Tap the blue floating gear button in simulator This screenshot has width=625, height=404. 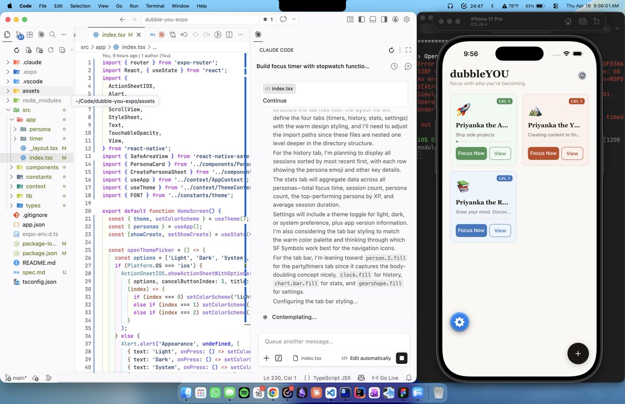point(459,322)
